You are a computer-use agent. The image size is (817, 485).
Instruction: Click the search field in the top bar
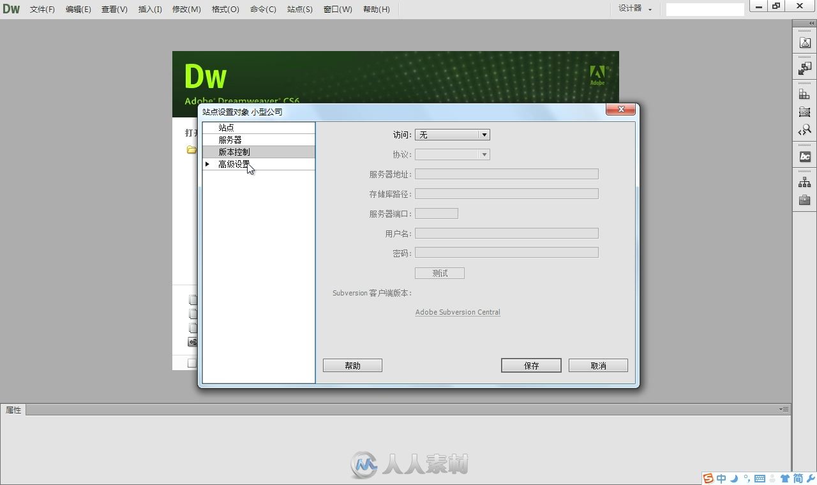[x=705, y=9]
